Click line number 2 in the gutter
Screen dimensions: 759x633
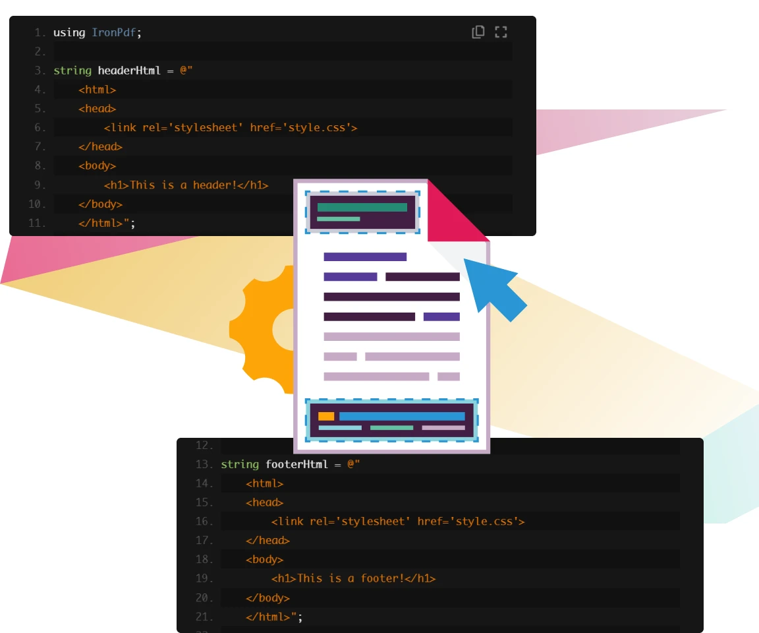(x=40, y=51)
